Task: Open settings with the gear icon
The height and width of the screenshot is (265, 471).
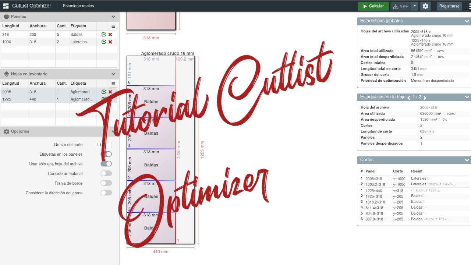Action: click(425, 6)
